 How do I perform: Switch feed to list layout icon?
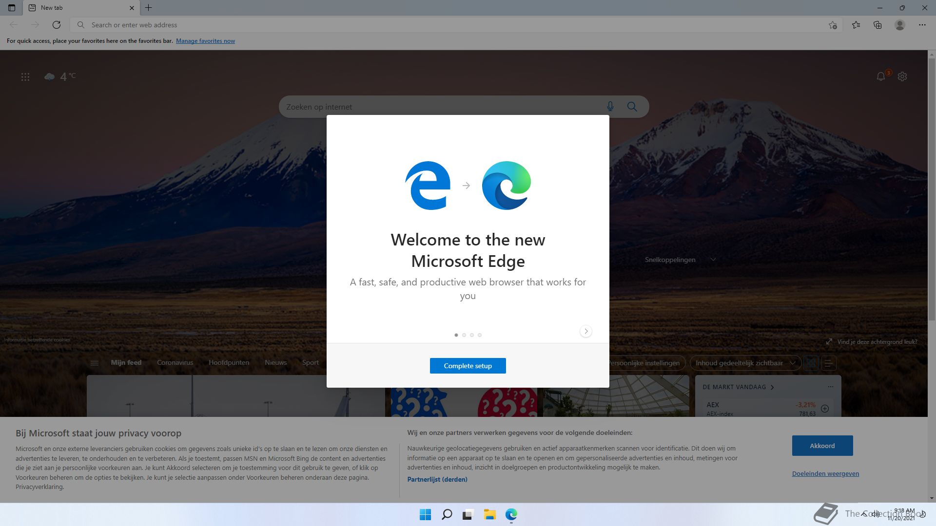tap(829, 363)
